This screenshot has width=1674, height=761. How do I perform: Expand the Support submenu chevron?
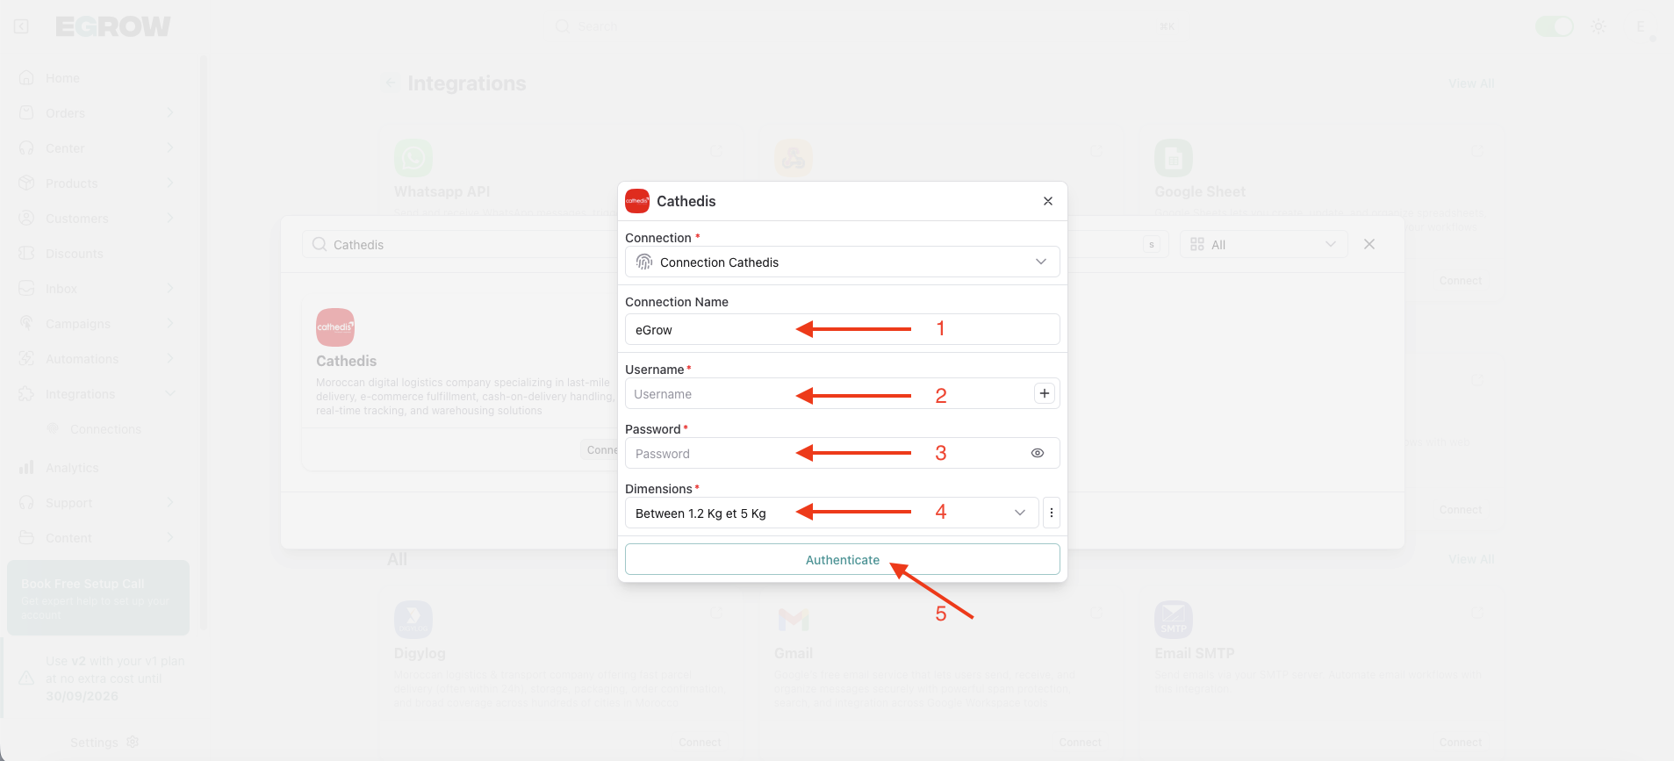tap(170, 503)
